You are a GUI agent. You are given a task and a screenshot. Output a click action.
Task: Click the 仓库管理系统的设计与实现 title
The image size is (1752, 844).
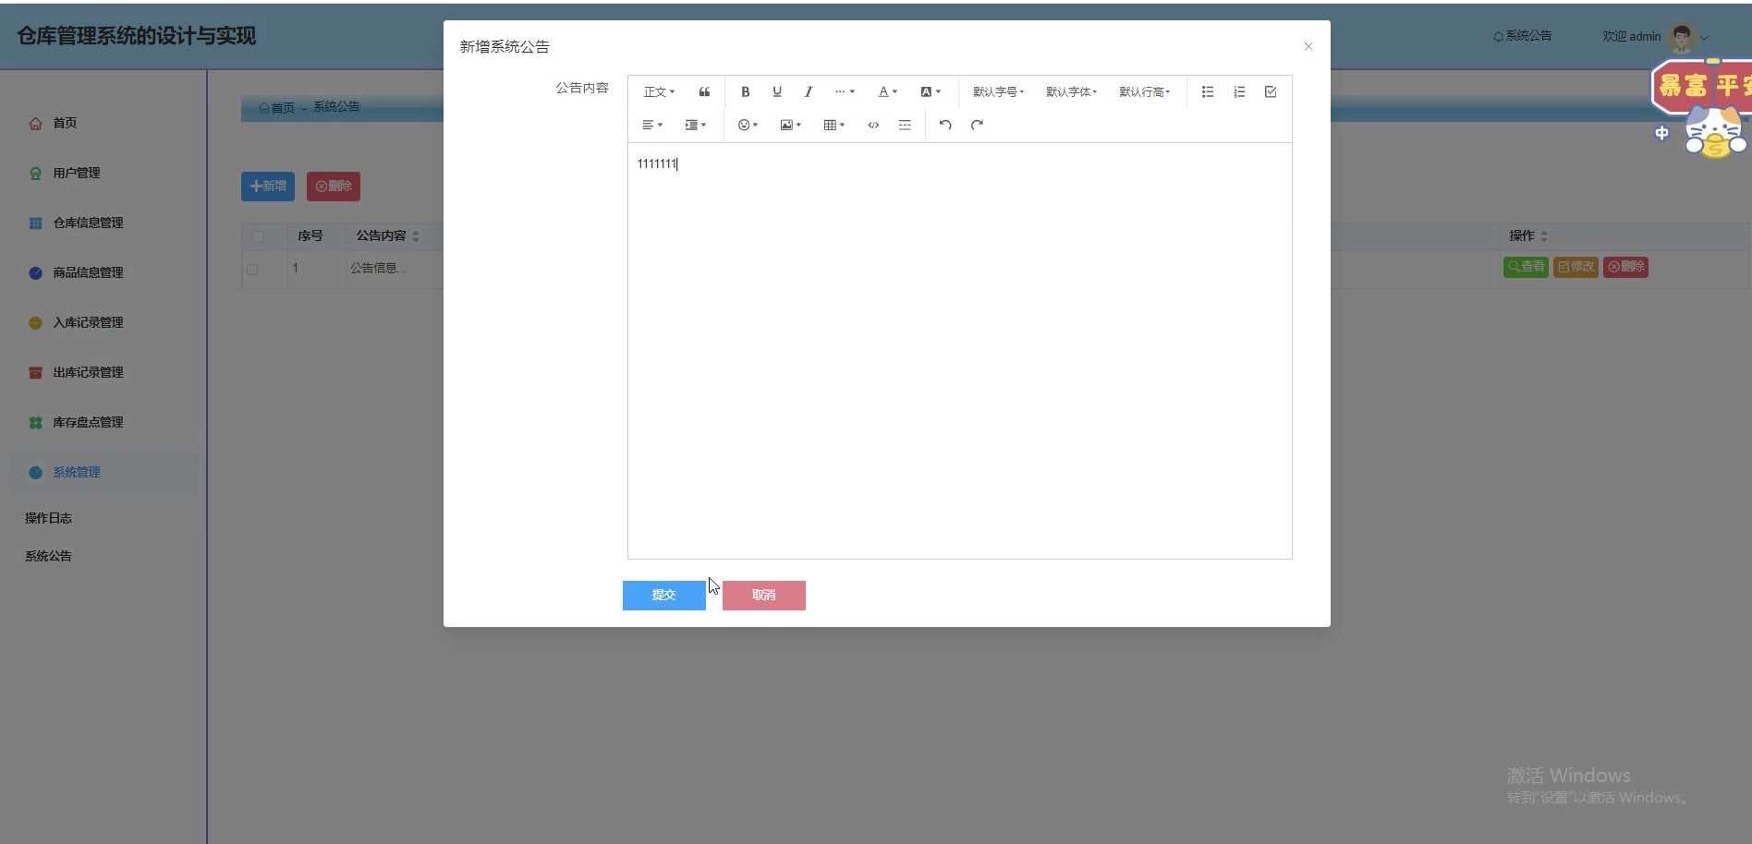pyautogui.click(x=137, y=36)
